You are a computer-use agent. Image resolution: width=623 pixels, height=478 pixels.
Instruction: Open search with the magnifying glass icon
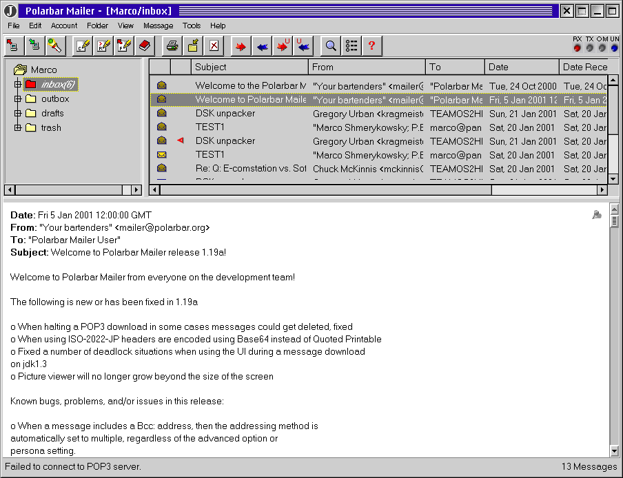coord(331,45)
